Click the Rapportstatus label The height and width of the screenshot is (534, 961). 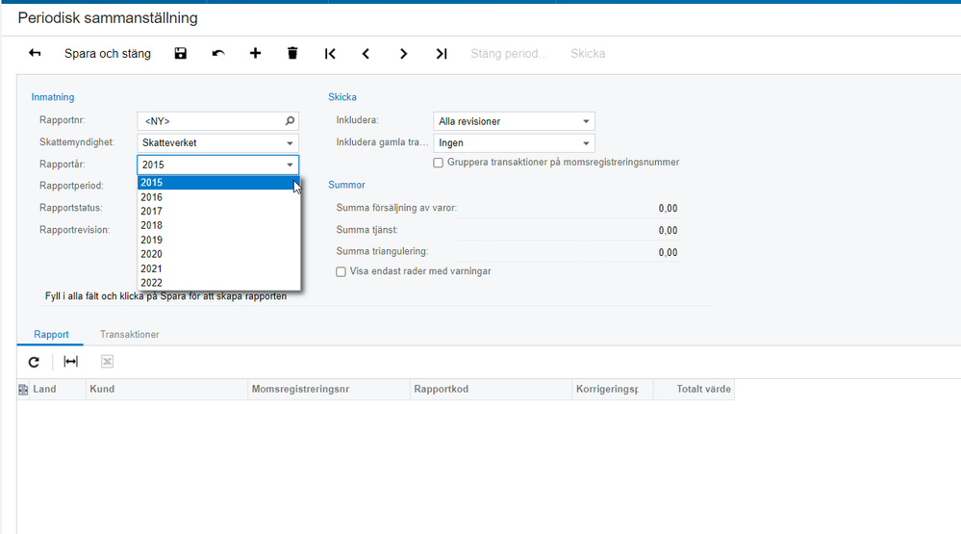pos(71,208)
